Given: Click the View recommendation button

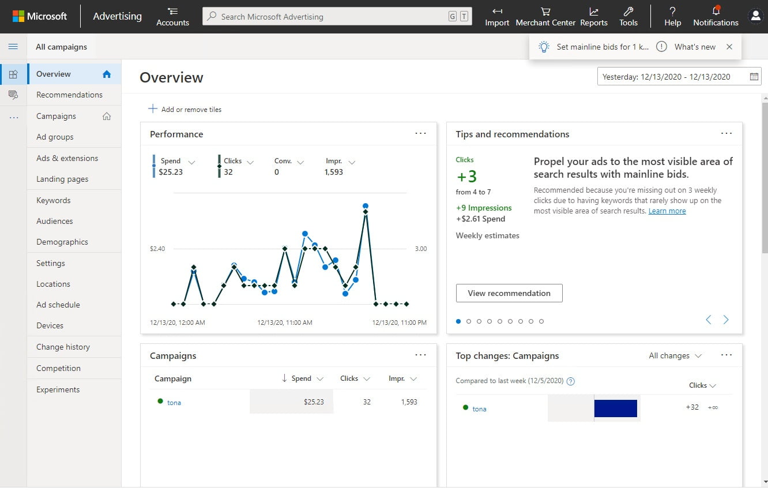Looking at the screenshot, I should pos(509,293).
